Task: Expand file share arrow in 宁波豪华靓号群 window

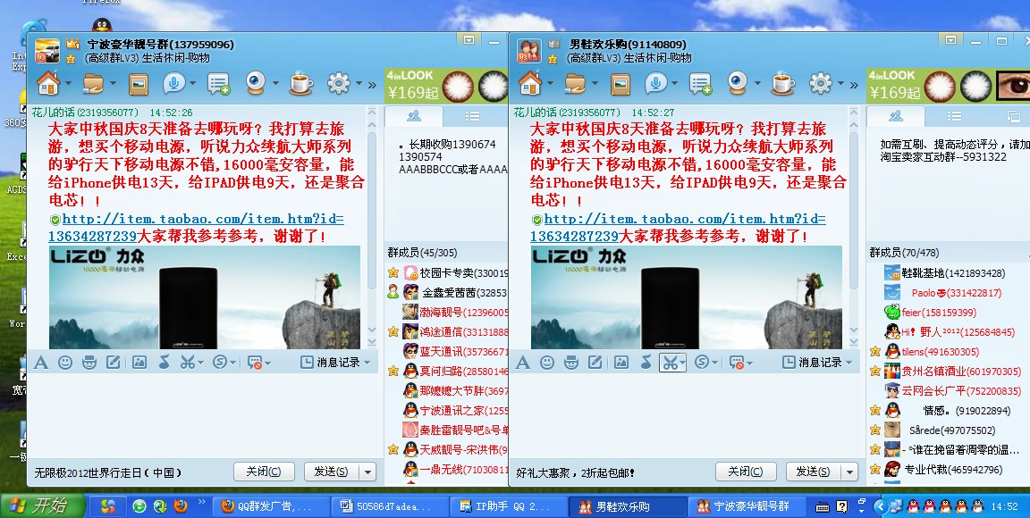Action: 113,84
